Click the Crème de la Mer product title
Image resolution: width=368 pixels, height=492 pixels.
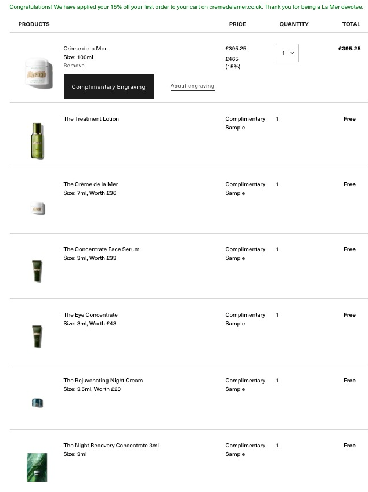[85, 49]
